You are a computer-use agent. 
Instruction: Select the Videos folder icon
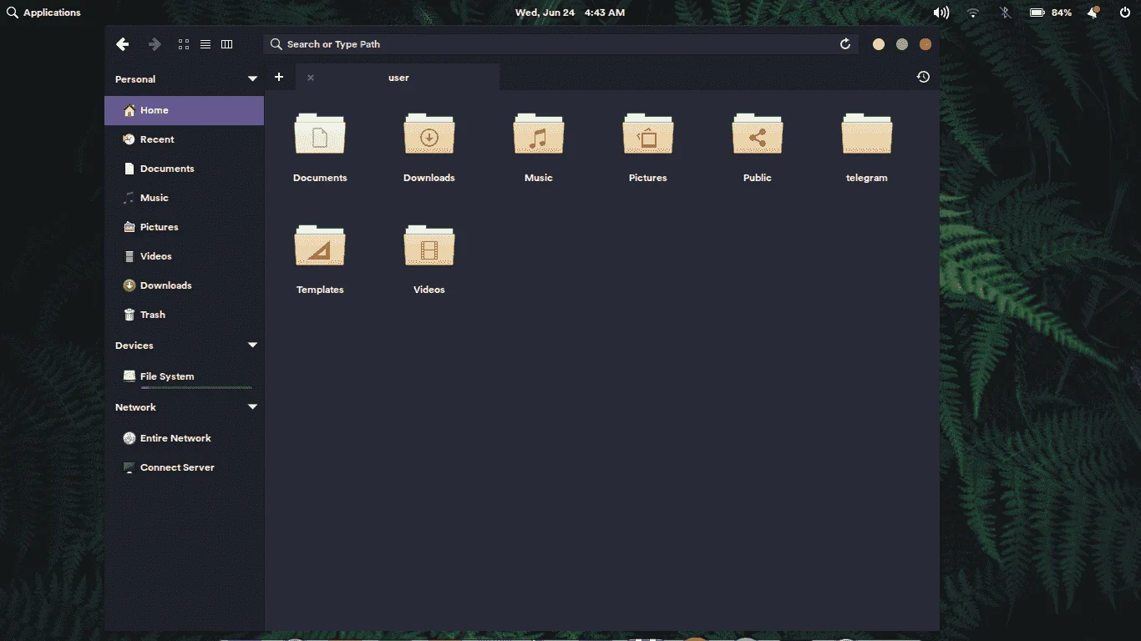tap(429, 245)
